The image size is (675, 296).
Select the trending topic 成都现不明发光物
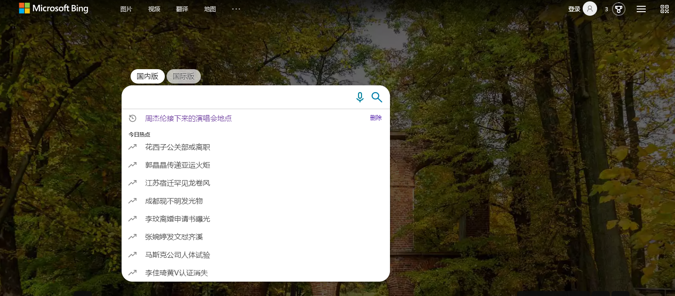coord(173,201)
